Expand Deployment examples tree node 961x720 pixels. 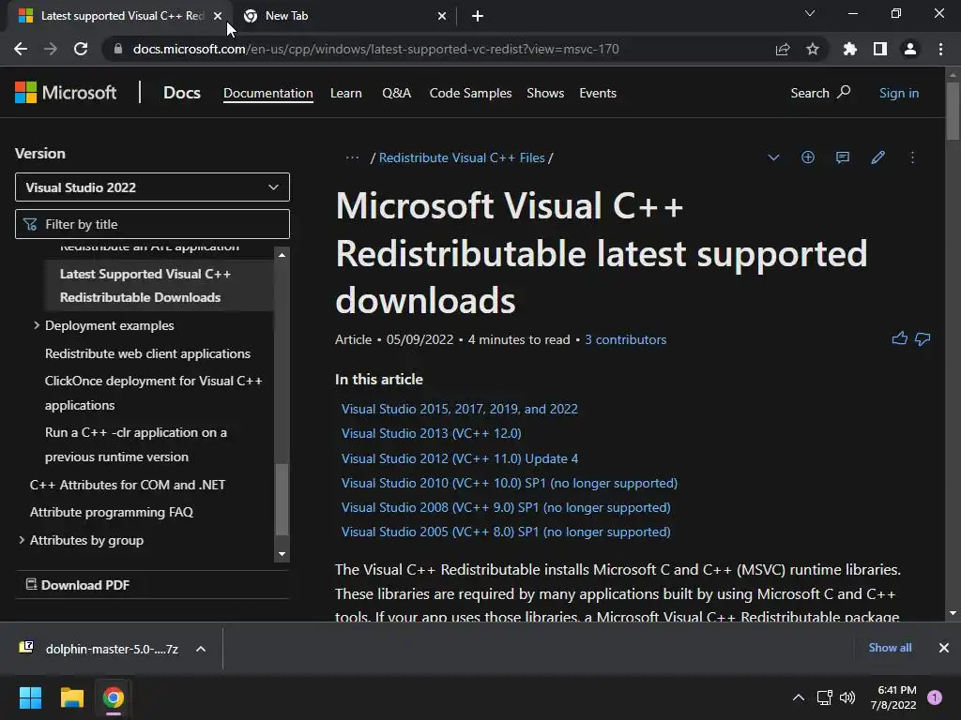tap(37, 325)
